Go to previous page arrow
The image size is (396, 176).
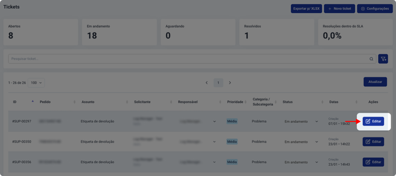pos(207,82)
